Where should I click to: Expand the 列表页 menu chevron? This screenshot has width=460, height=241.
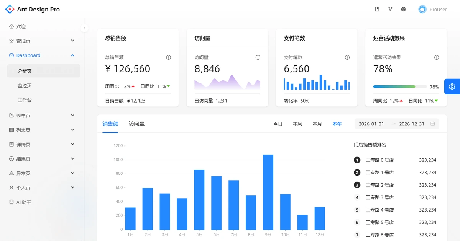pos(72,130)
